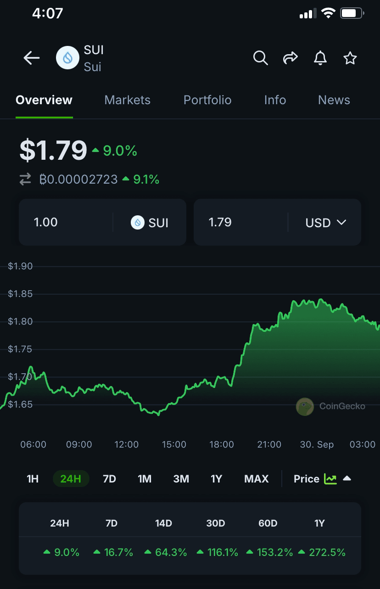
Task: Tap the 64.3% fourteen-day change value
Action: [166, 552]
